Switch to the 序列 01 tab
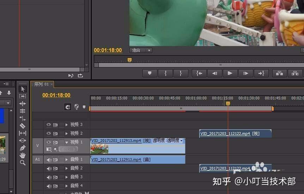The image size is (304, 194). tap(42, 84)
